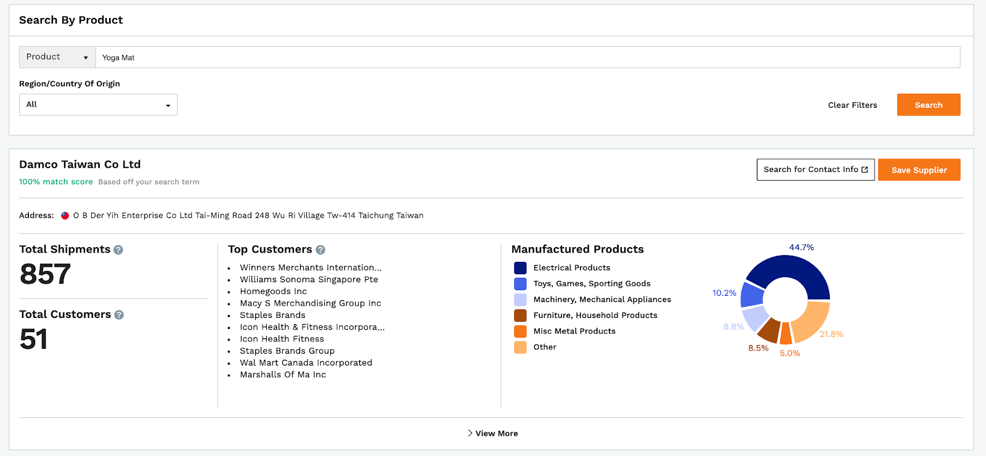Click the Top Customers help icon
The height and width of the screenshot is (456, 986).
(x=320, y=250)
